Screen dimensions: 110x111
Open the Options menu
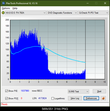pos(6,8)
